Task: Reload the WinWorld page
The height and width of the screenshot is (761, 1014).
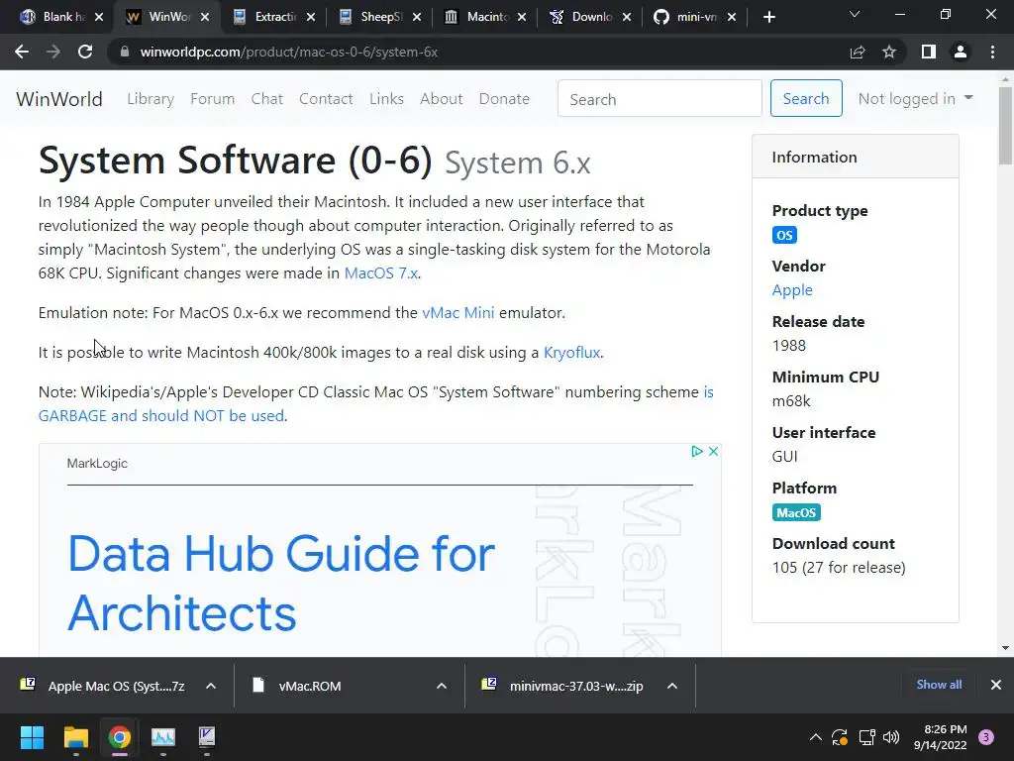Action: 85,52
